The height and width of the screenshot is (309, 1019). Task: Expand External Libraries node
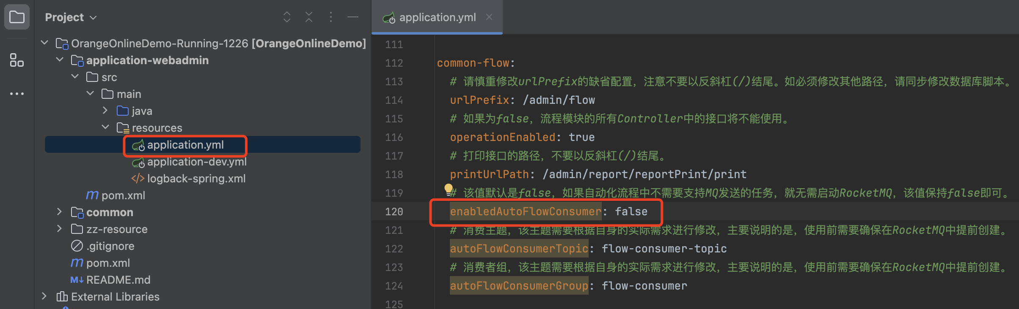click(44, 296)
